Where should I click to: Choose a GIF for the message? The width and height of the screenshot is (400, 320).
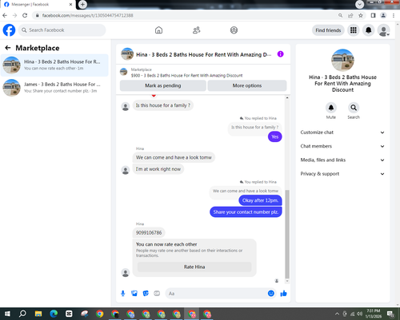(157, 294)
